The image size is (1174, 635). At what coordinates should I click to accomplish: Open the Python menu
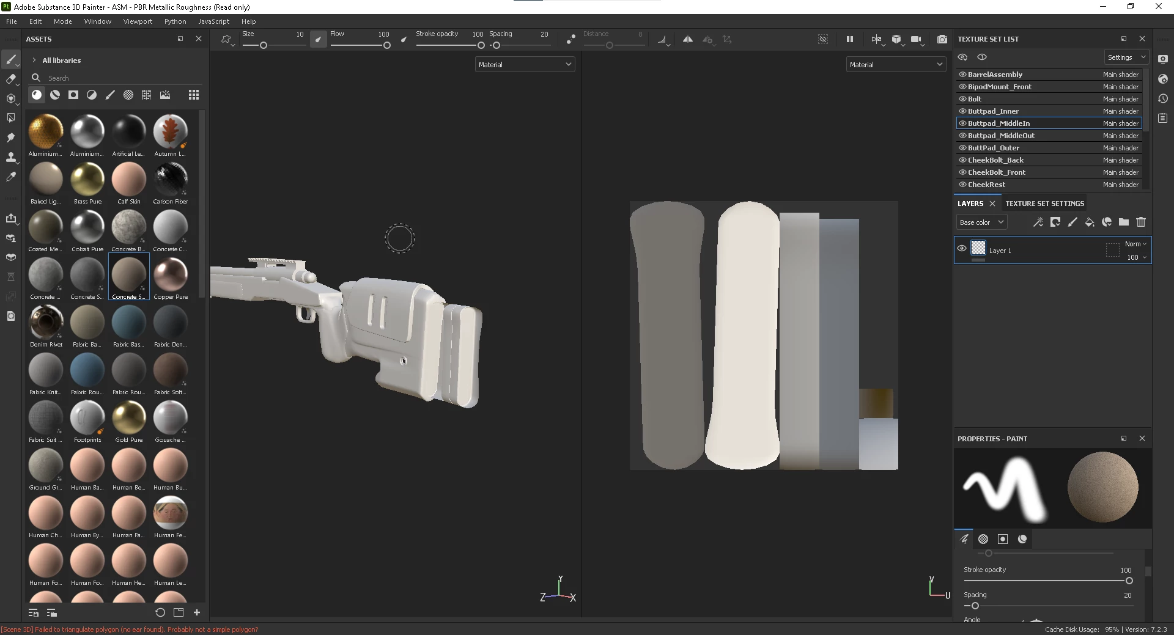175,21
